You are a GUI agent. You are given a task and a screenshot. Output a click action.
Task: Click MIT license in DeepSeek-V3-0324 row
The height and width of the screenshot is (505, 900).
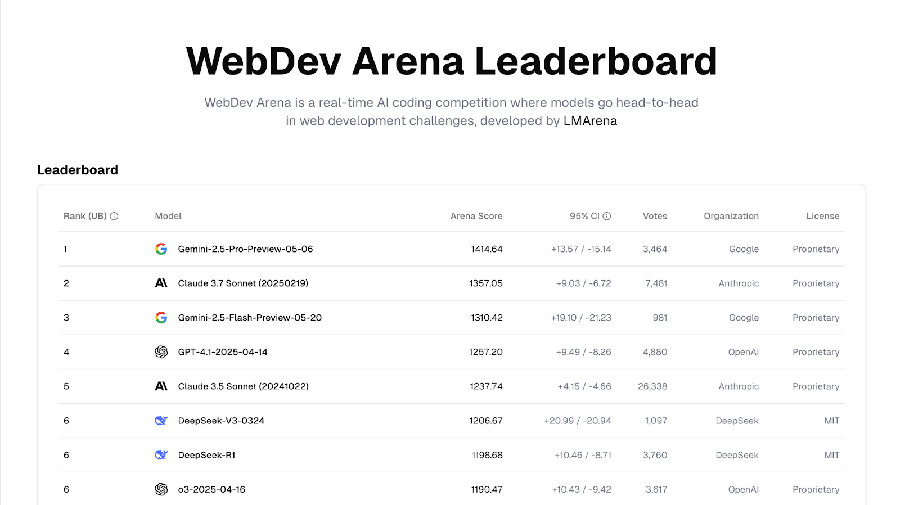(832, 421)
